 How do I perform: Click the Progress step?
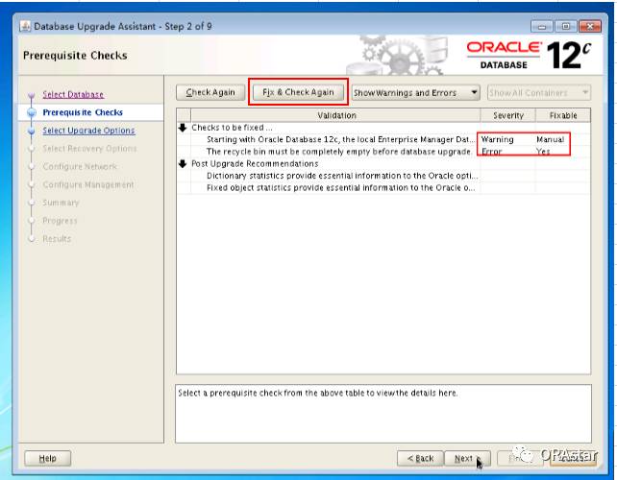[60, 221]
